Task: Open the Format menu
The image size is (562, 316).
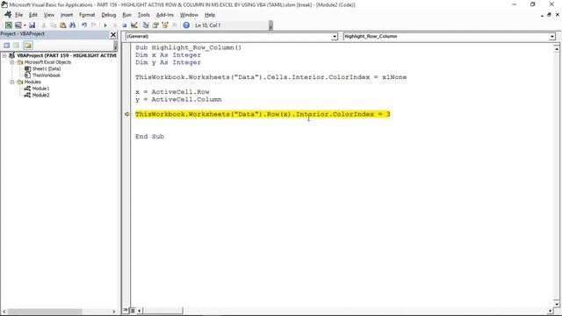Action: [87, 15]
